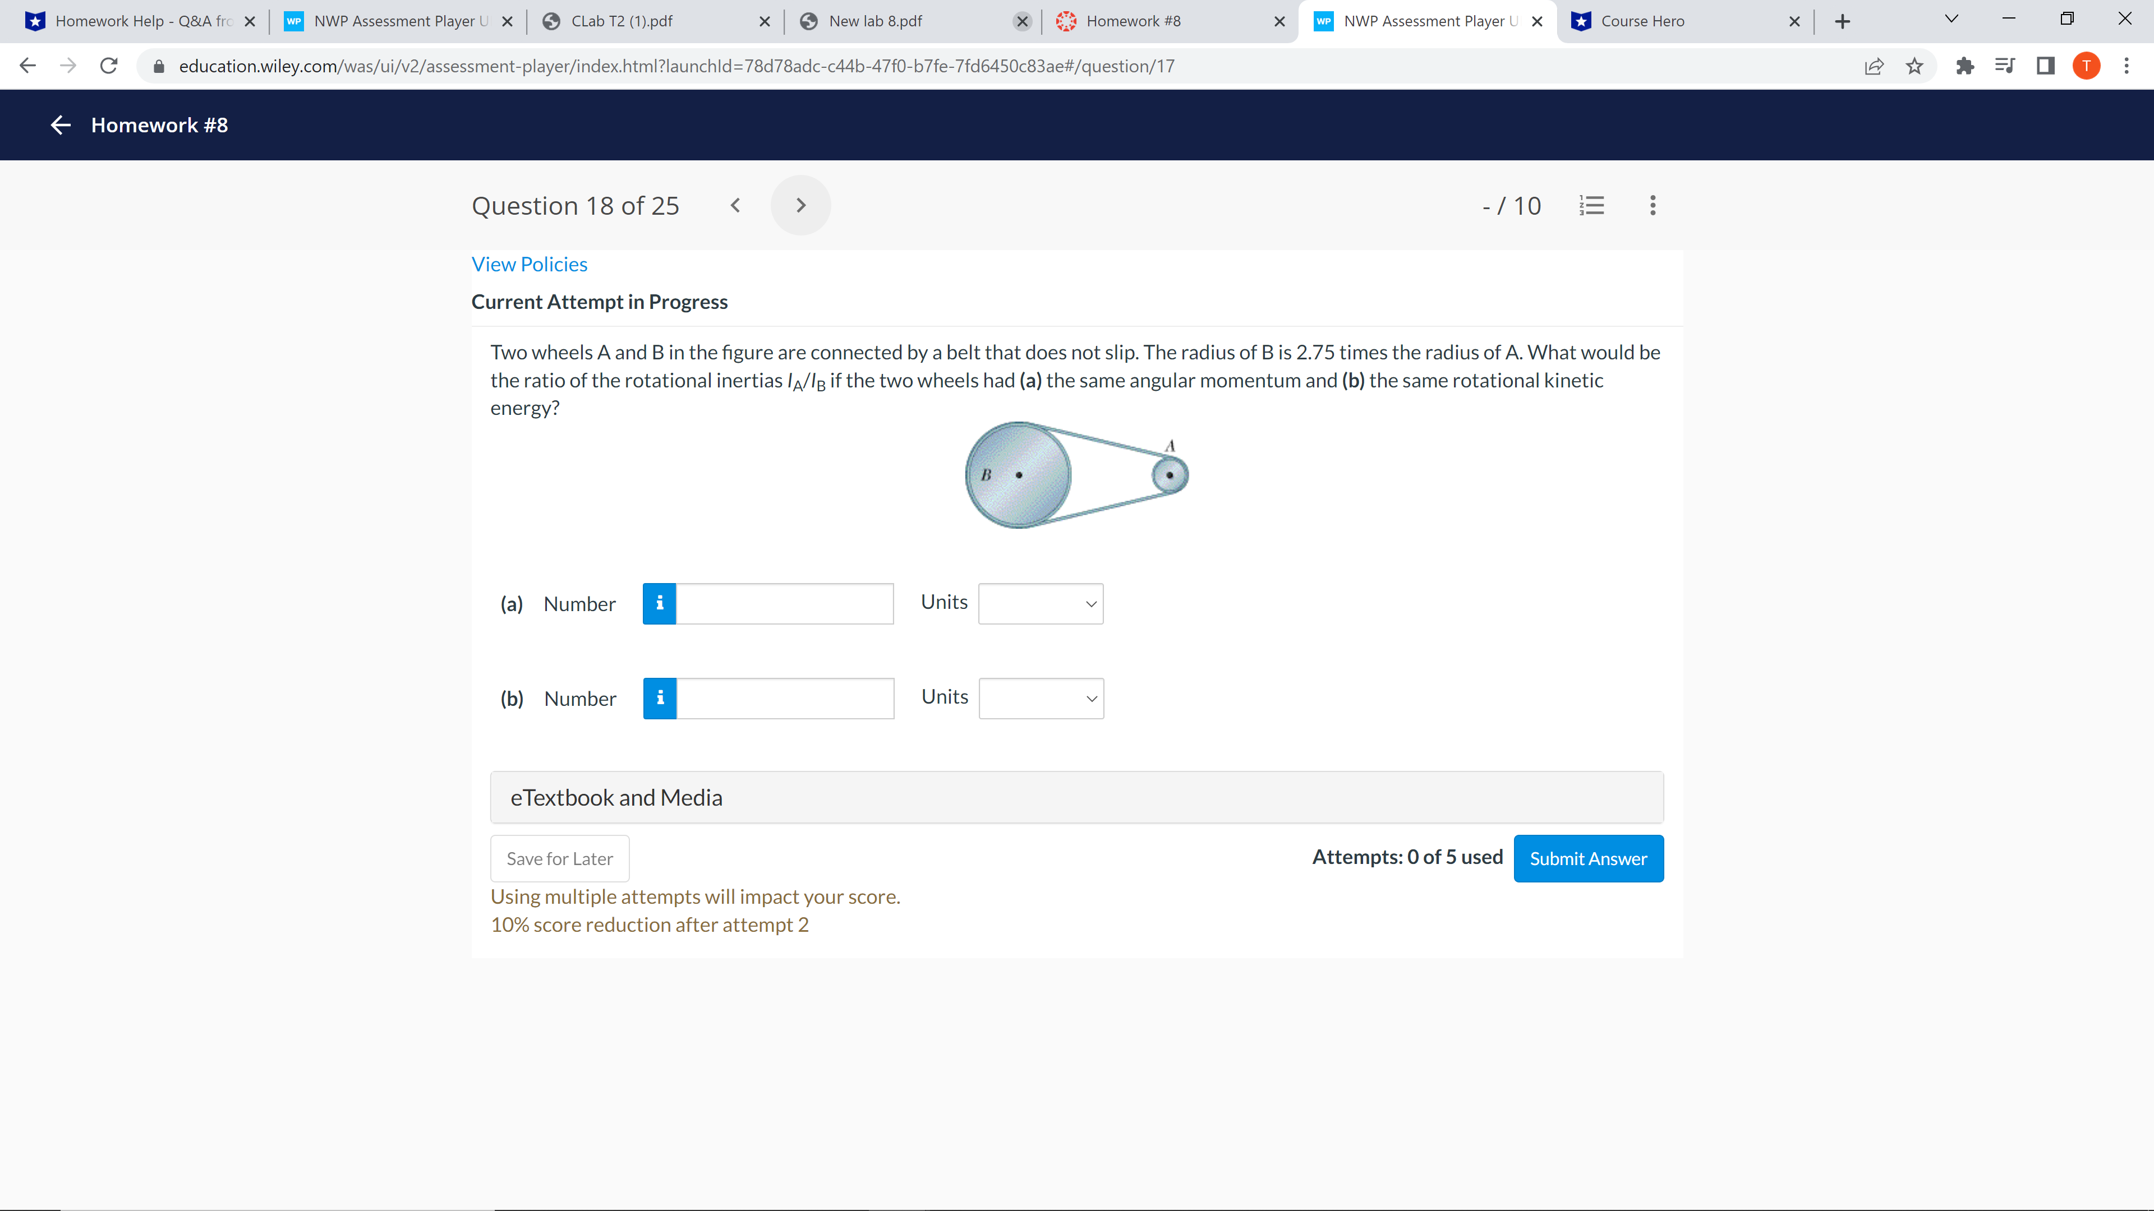Open the View Policies link
Viewport: 2154px width, 1211px height.
(x=530, y=264)
